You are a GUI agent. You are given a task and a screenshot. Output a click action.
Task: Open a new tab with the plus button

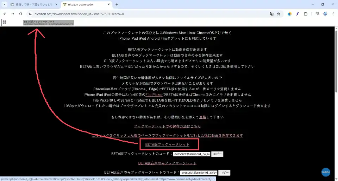[x=117, y=5]
